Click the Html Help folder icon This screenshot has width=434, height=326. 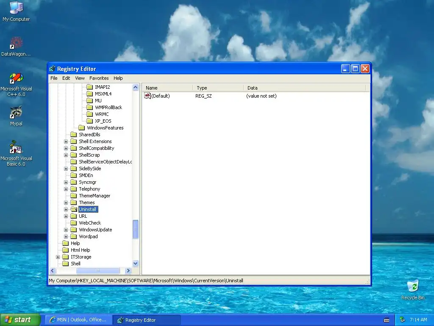(65, 250)
